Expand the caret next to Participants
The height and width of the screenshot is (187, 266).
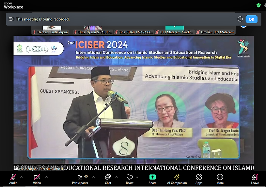tap(94, 177)
